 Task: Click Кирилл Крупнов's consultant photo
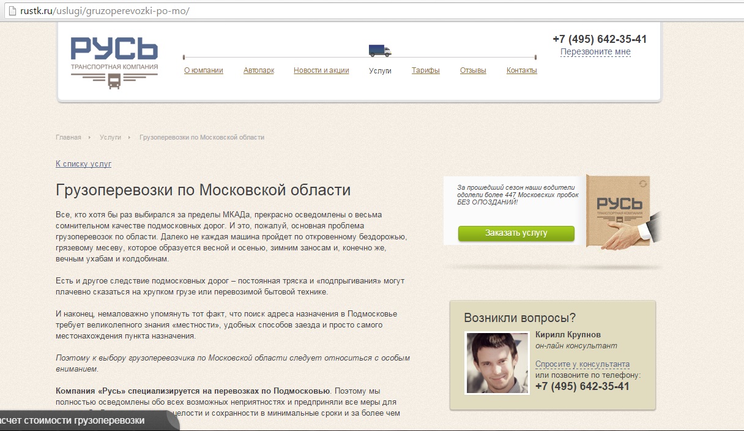point(497,364)
